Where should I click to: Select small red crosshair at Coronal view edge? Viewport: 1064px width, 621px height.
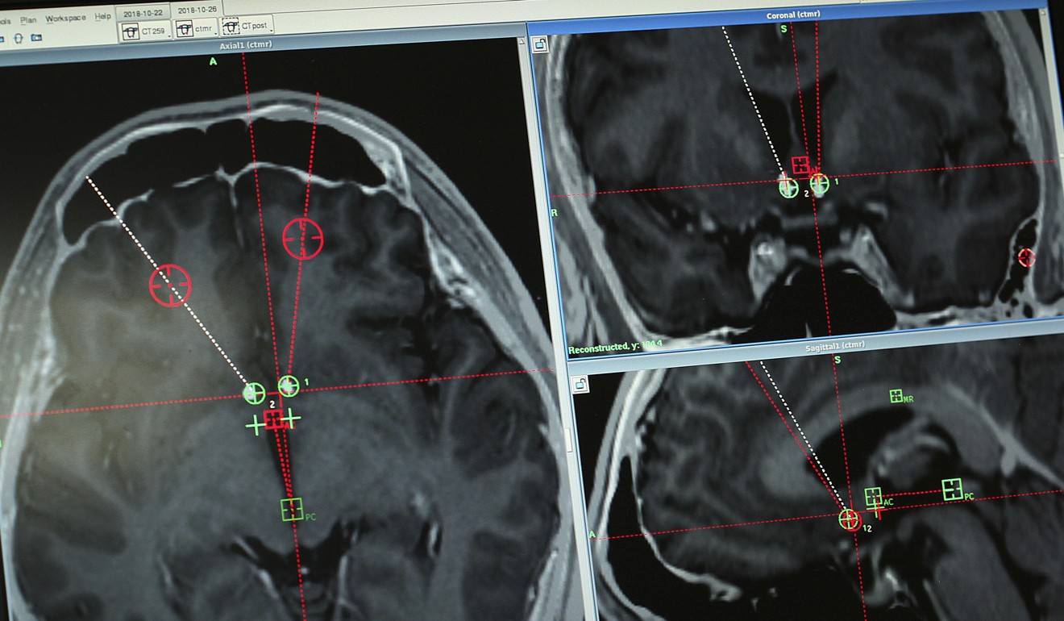1026,257
